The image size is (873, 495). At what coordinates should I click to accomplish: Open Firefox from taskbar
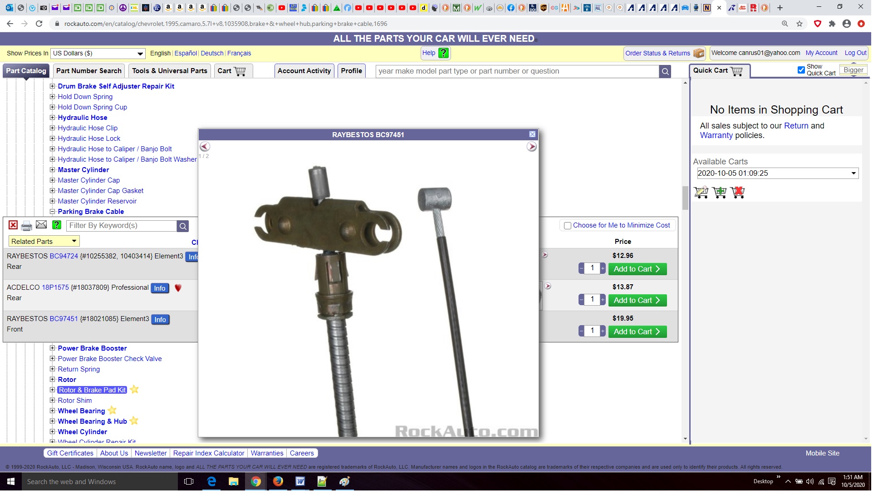tap(279, 482)
